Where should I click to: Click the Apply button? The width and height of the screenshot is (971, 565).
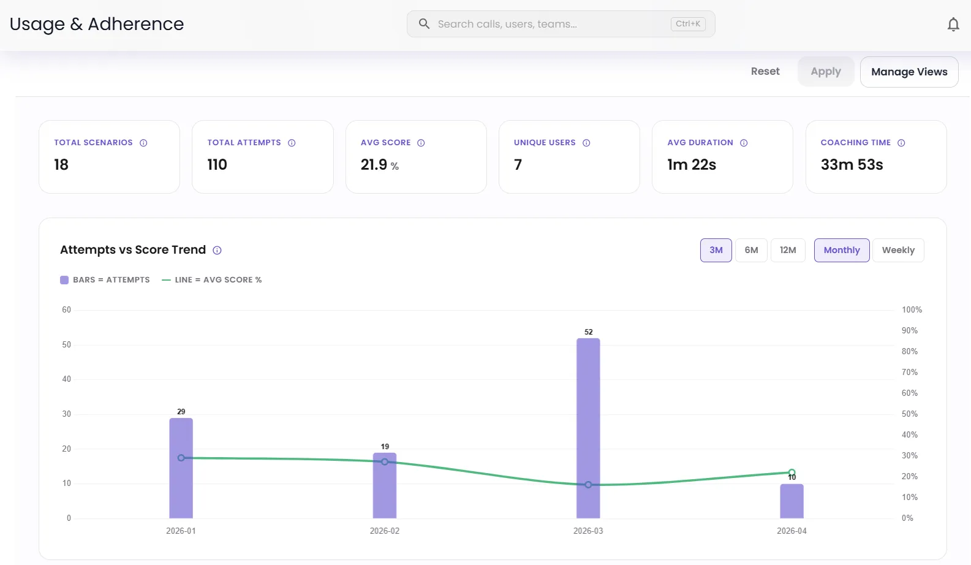point(825,72)
